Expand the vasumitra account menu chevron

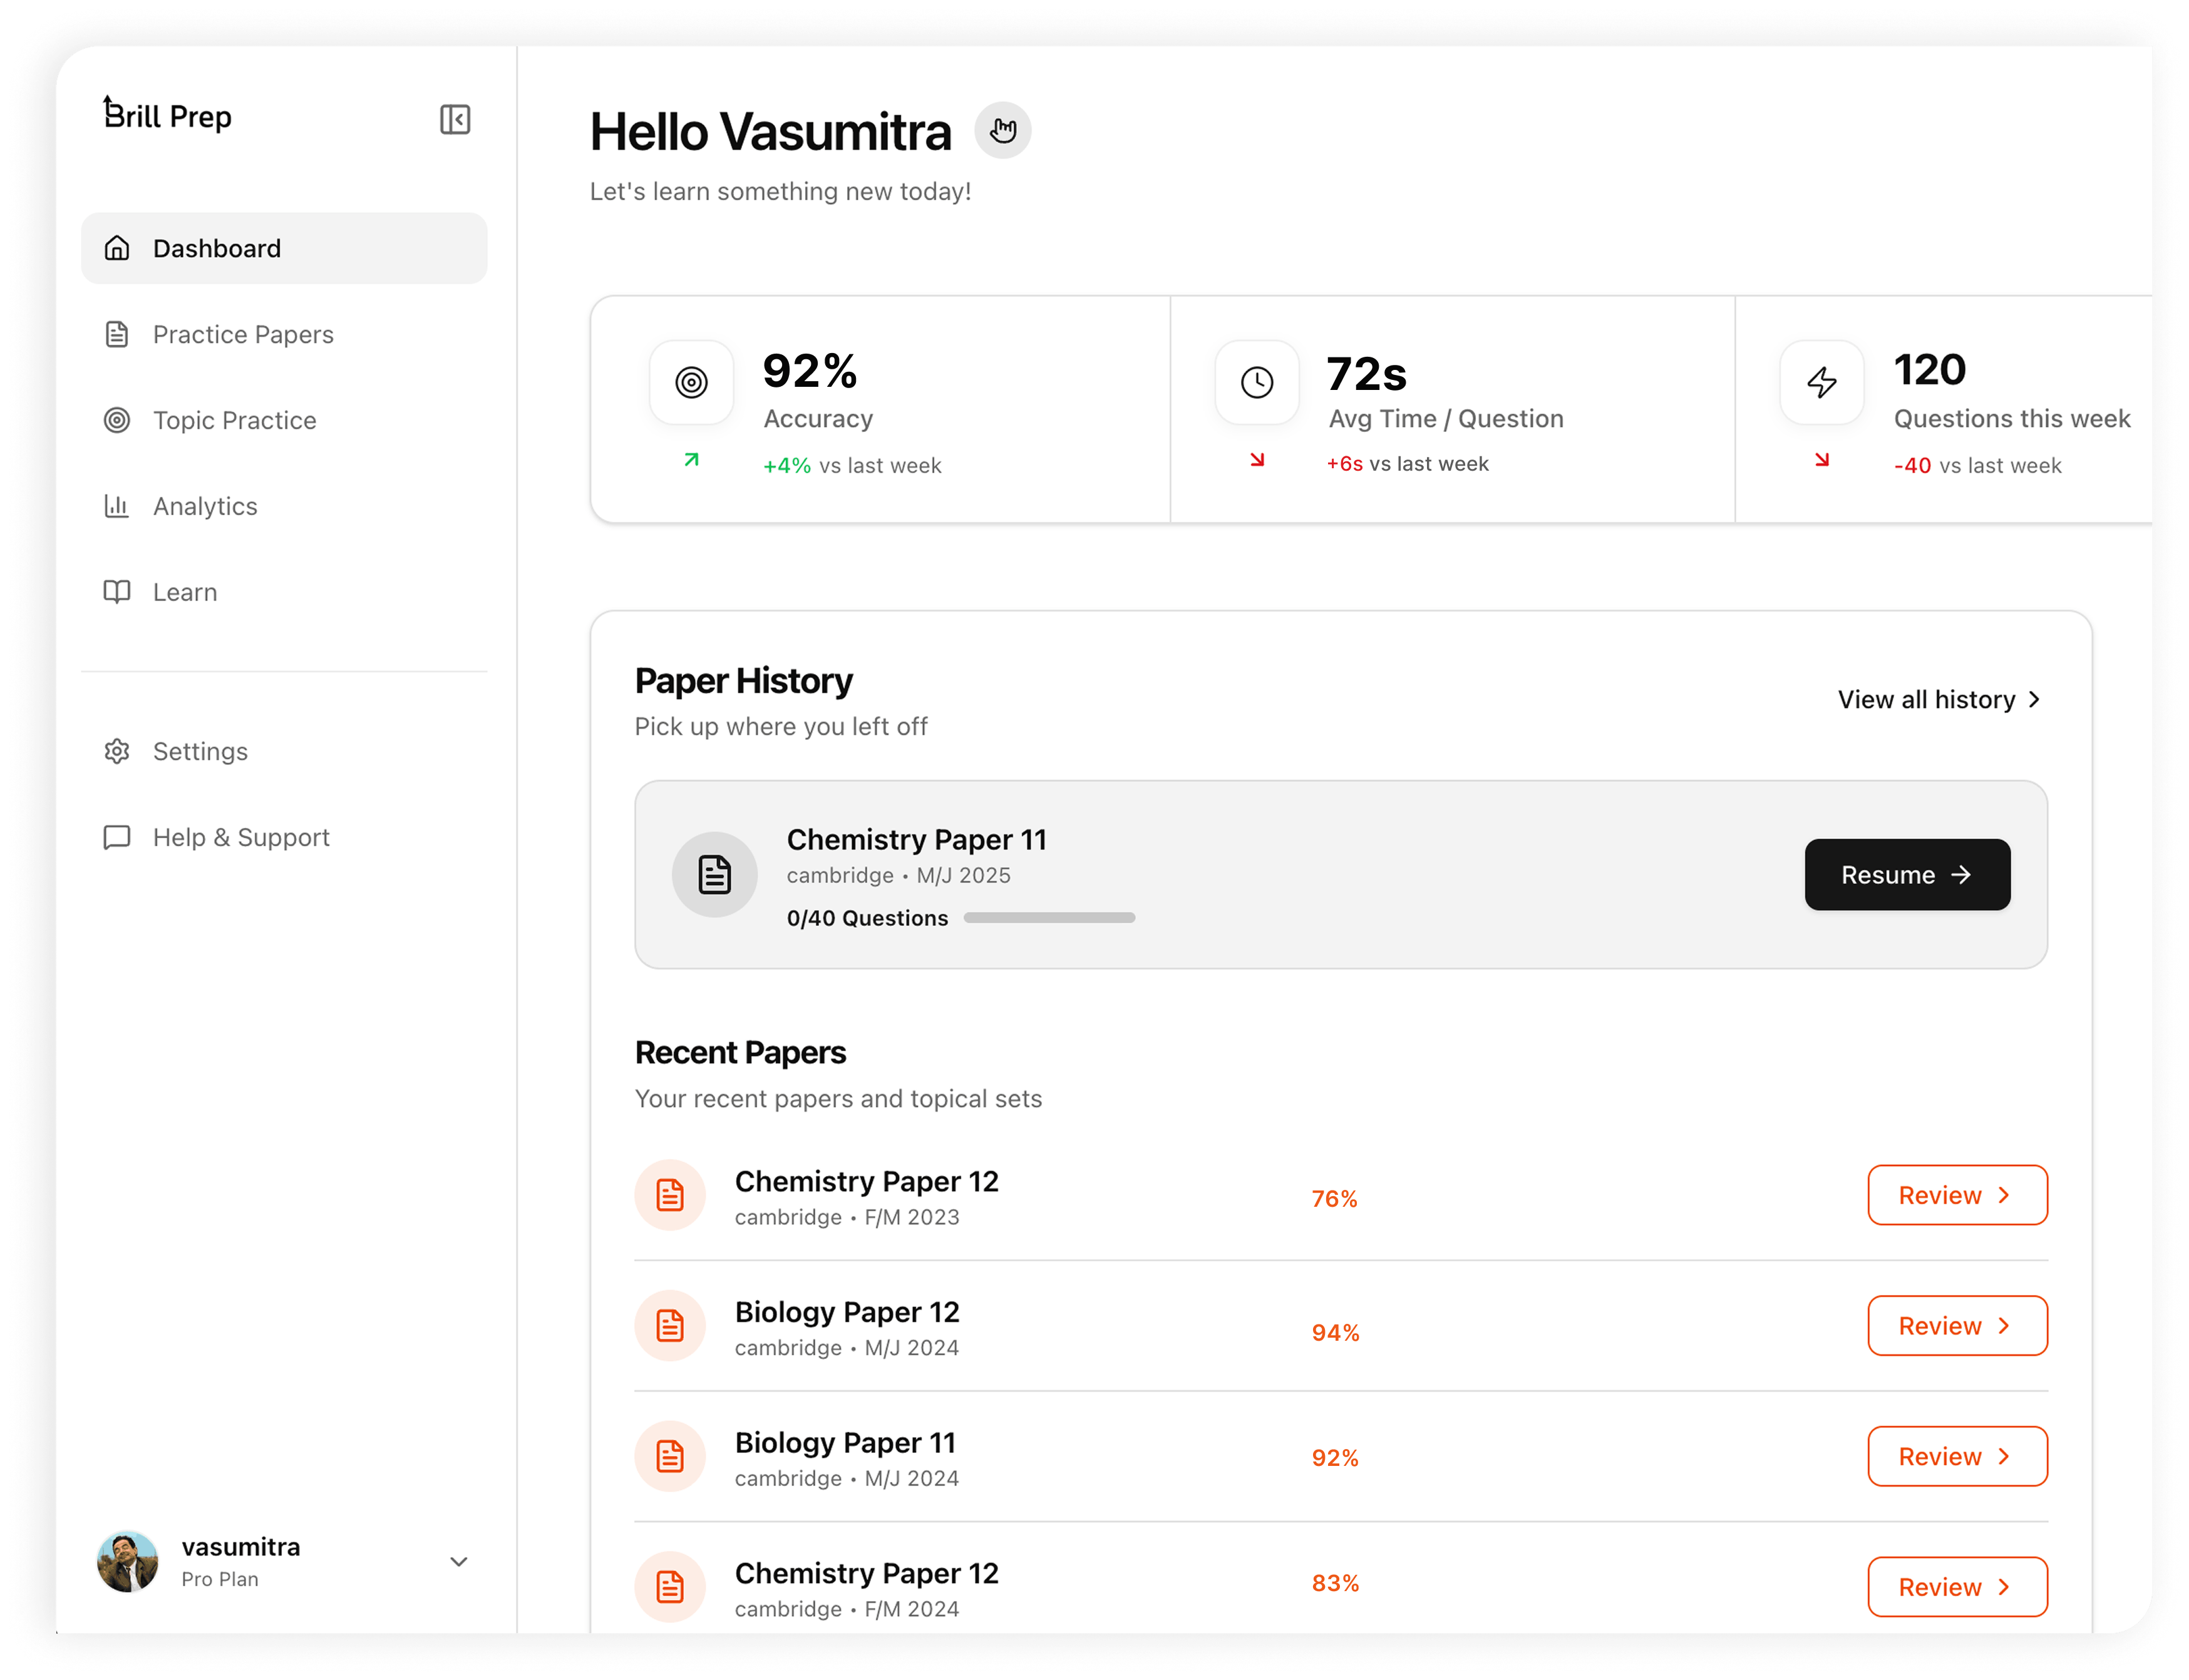459,1561
